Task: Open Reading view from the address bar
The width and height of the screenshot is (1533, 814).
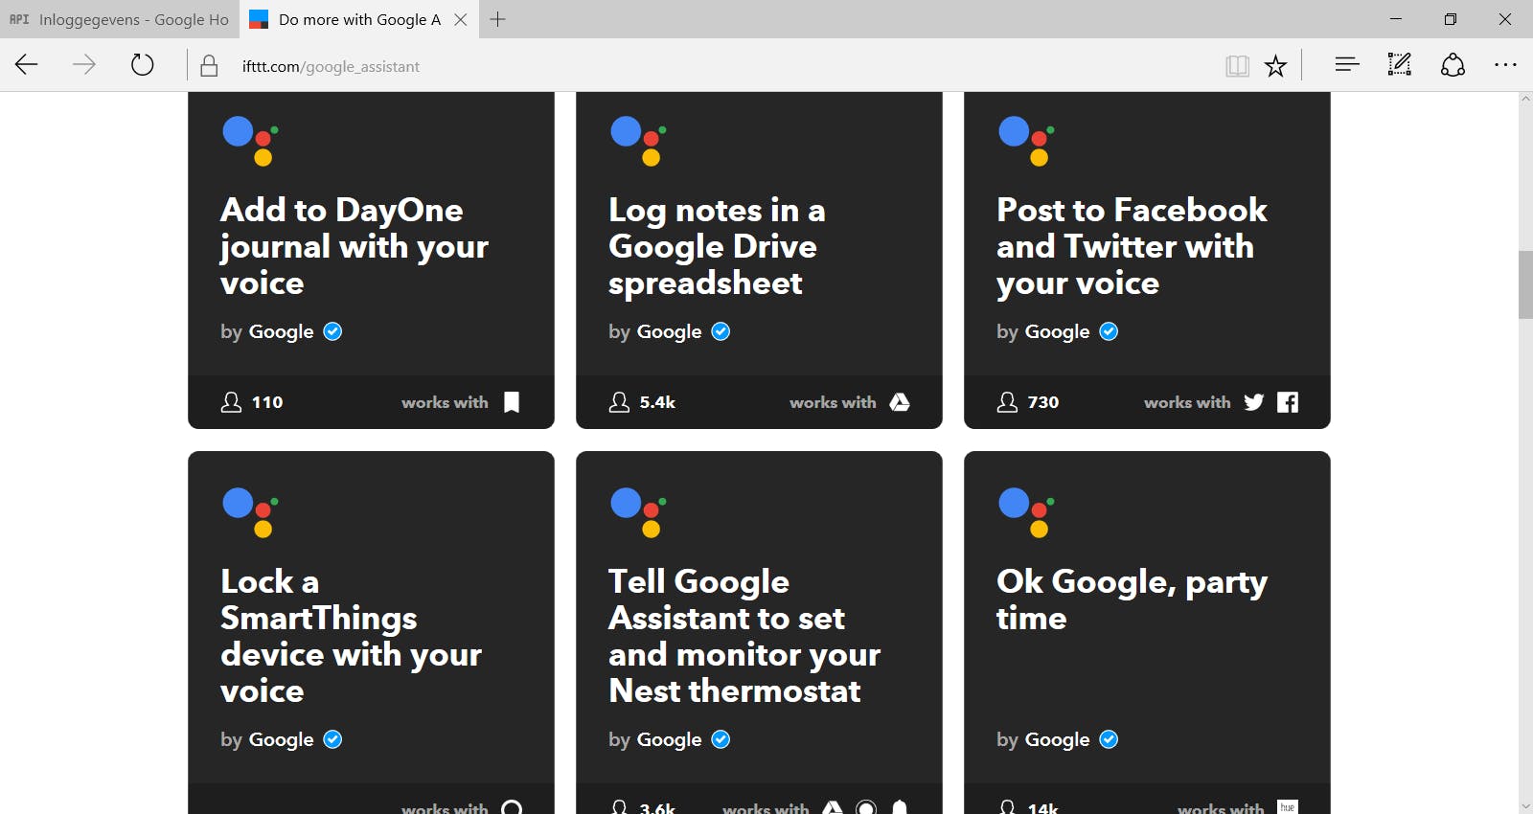Action: [x=1237, y=66]
